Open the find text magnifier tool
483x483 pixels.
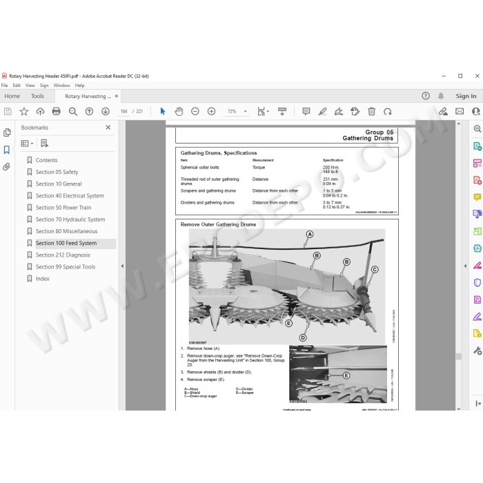[73, 112]
